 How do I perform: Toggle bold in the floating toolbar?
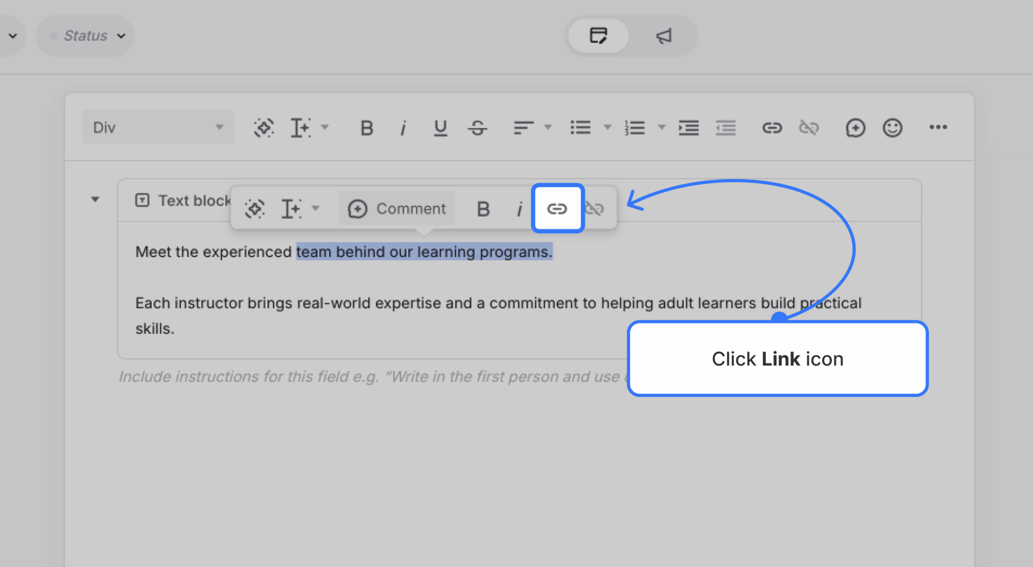tap(483, 208)
